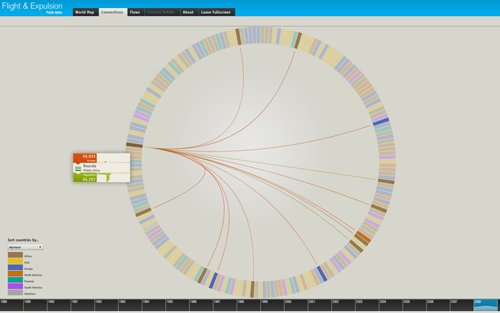Select the Connections tab
The height and width of the screenshot is (313, 500).
[112, 12]
